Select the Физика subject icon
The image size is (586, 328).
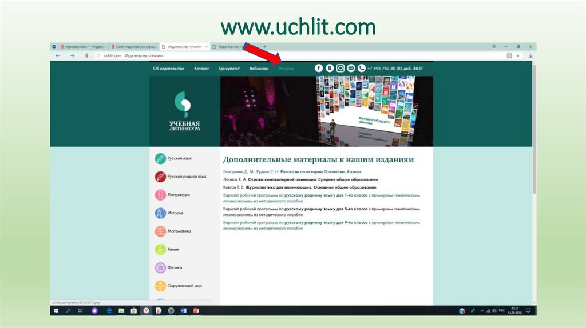click(160, 267)
